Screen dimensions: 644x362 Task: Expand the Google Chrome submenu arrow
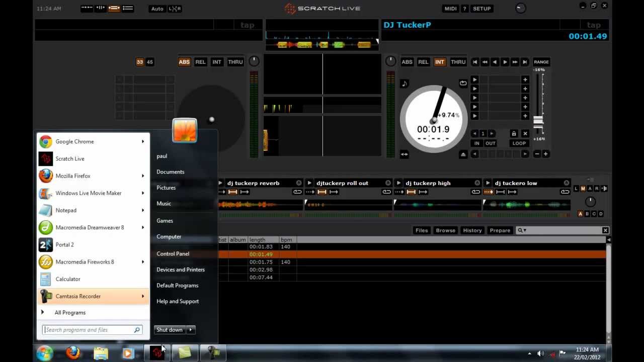(143, 142)
